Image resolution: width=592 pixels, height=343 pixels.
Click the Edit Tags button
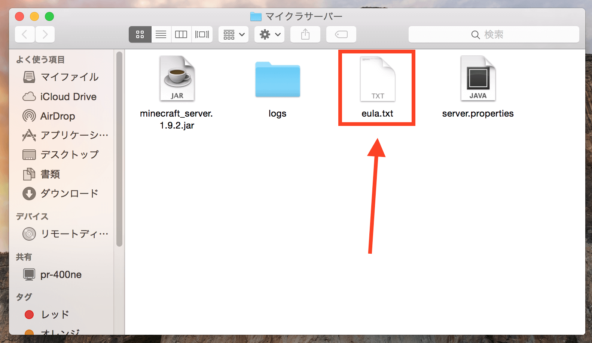click(x=341, y=34)
